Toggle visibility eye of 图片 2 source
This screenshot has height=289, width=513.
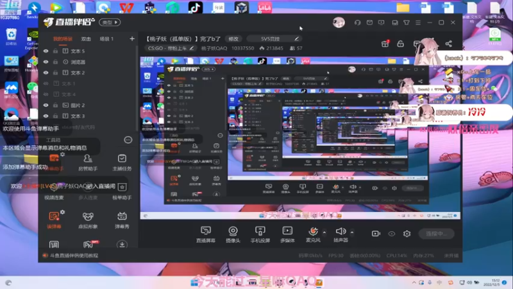pos(46,105)
